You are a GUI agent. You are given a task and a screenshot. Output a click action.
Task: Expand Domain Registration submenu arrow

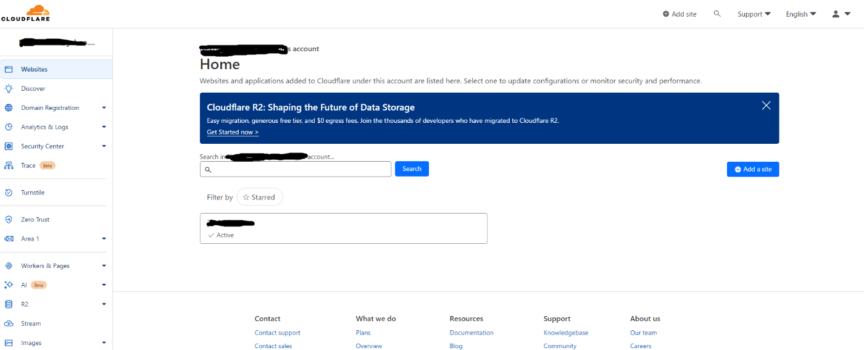104,107
